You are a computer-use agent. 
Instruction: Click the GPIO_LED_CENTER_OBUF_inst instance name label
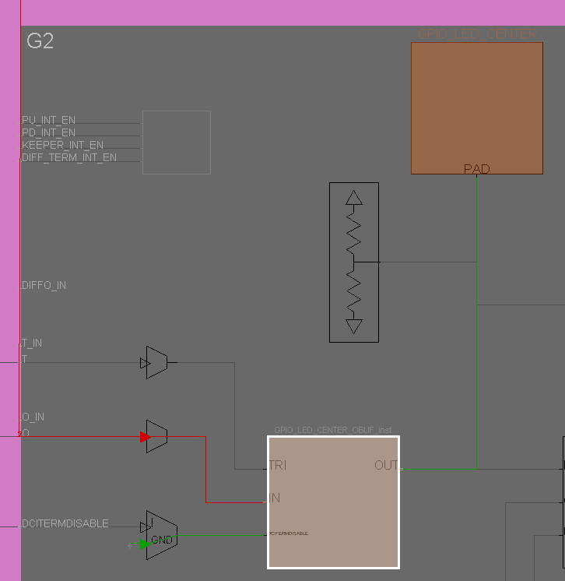click(x=333, y=430)
